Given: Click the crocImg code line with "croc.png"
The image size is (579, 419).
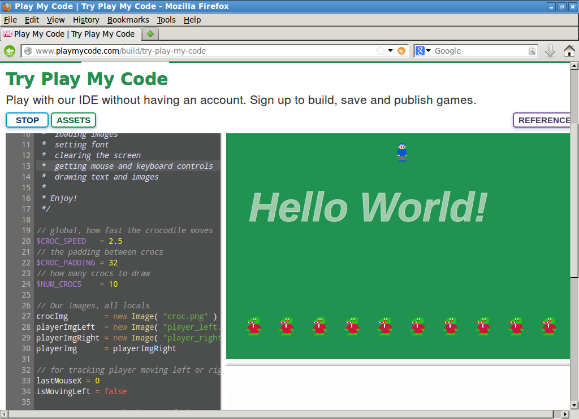Looking at the screenshot, I should (126, 316).
